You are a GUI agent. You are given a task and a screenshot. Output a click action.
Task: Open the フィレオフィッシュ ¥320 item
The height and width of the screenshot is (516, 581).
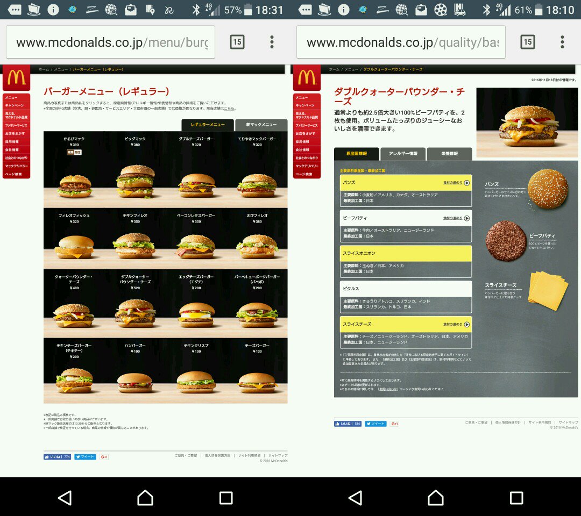coord(74,239)
